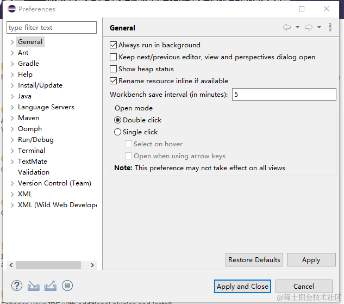Click the type filter text field
The image size is (344, 304).
click(x=52, y=27)
